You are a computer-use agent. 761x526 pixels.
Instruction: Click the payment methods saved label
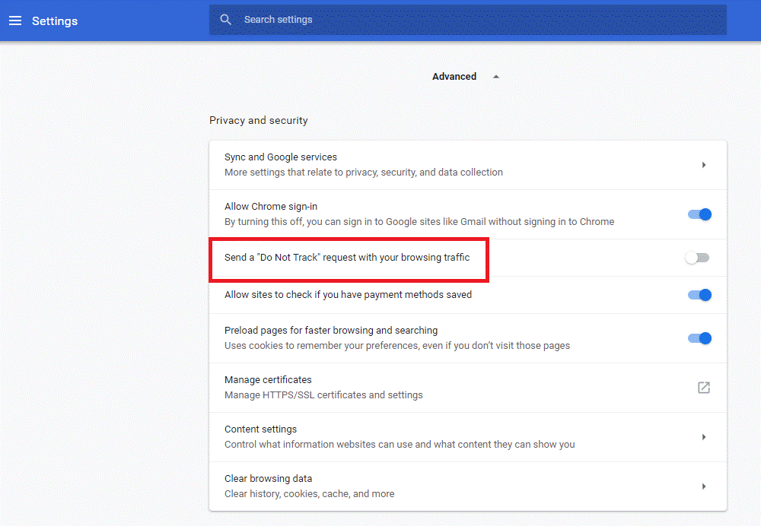click(348, 295)
